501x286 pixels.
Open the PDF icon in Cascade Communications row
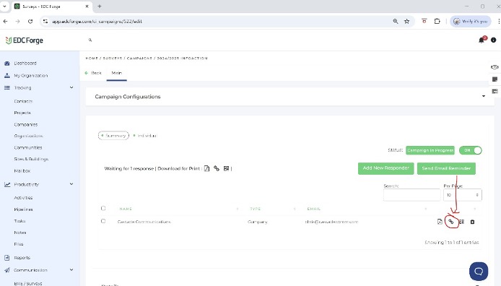pyautogui.click(x=440, y=222)
